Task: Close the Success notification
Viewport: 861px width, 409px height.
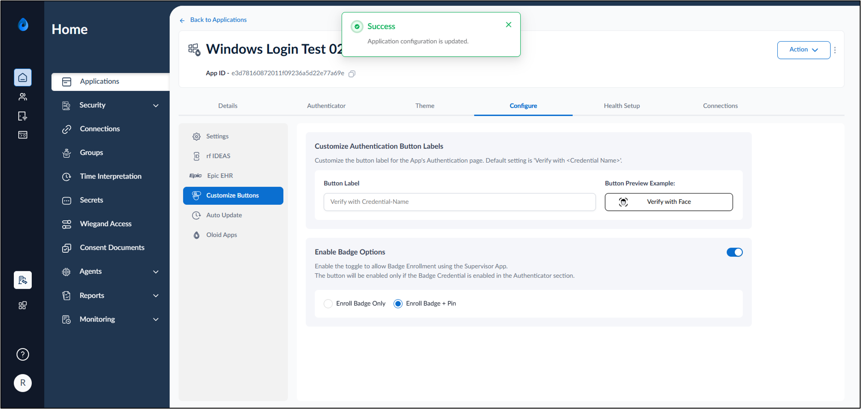Action: 509,25
